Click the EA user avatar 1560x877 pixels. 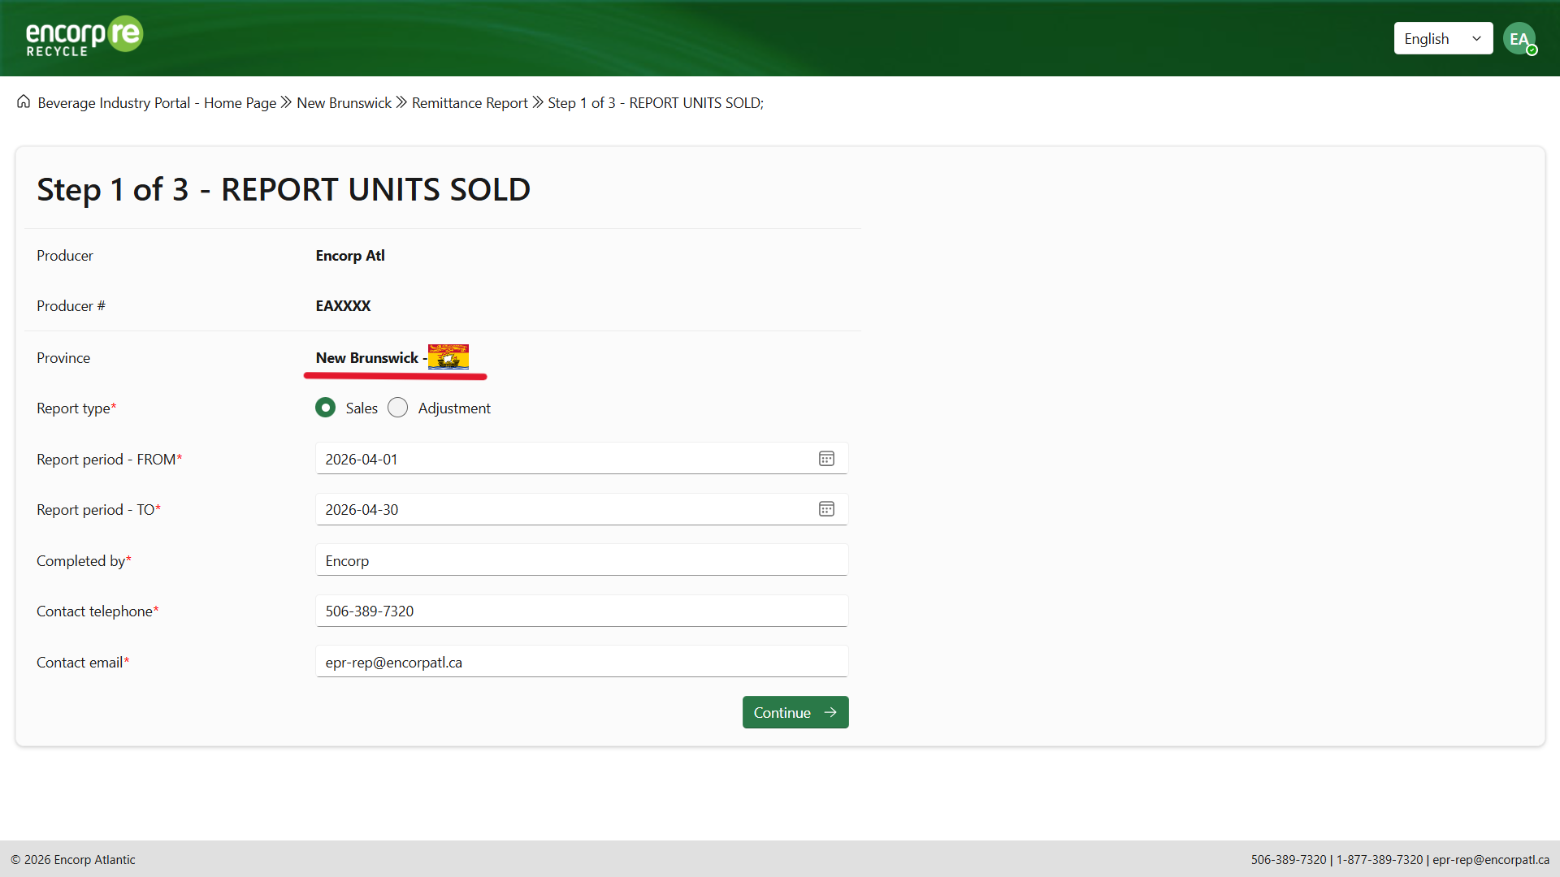coord(1519,38)
